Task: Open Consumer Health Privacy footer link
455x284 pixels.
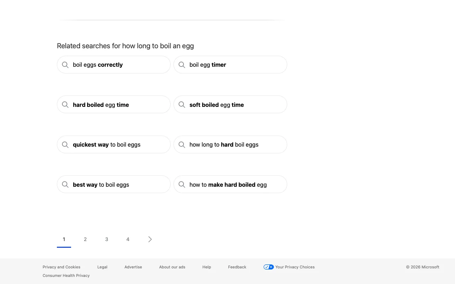Action: pyautogui.click(x=66, y=275)
